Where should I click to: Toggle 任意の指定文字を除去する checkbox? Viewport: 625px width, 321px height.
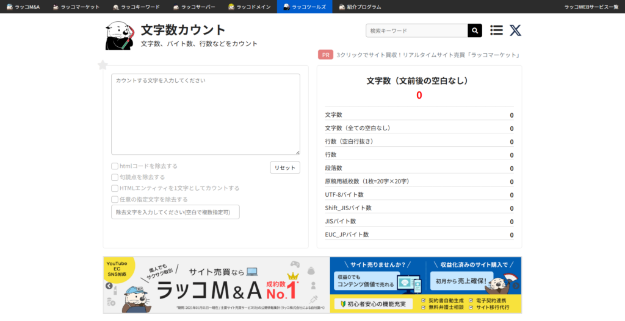[x=114, y=199]
